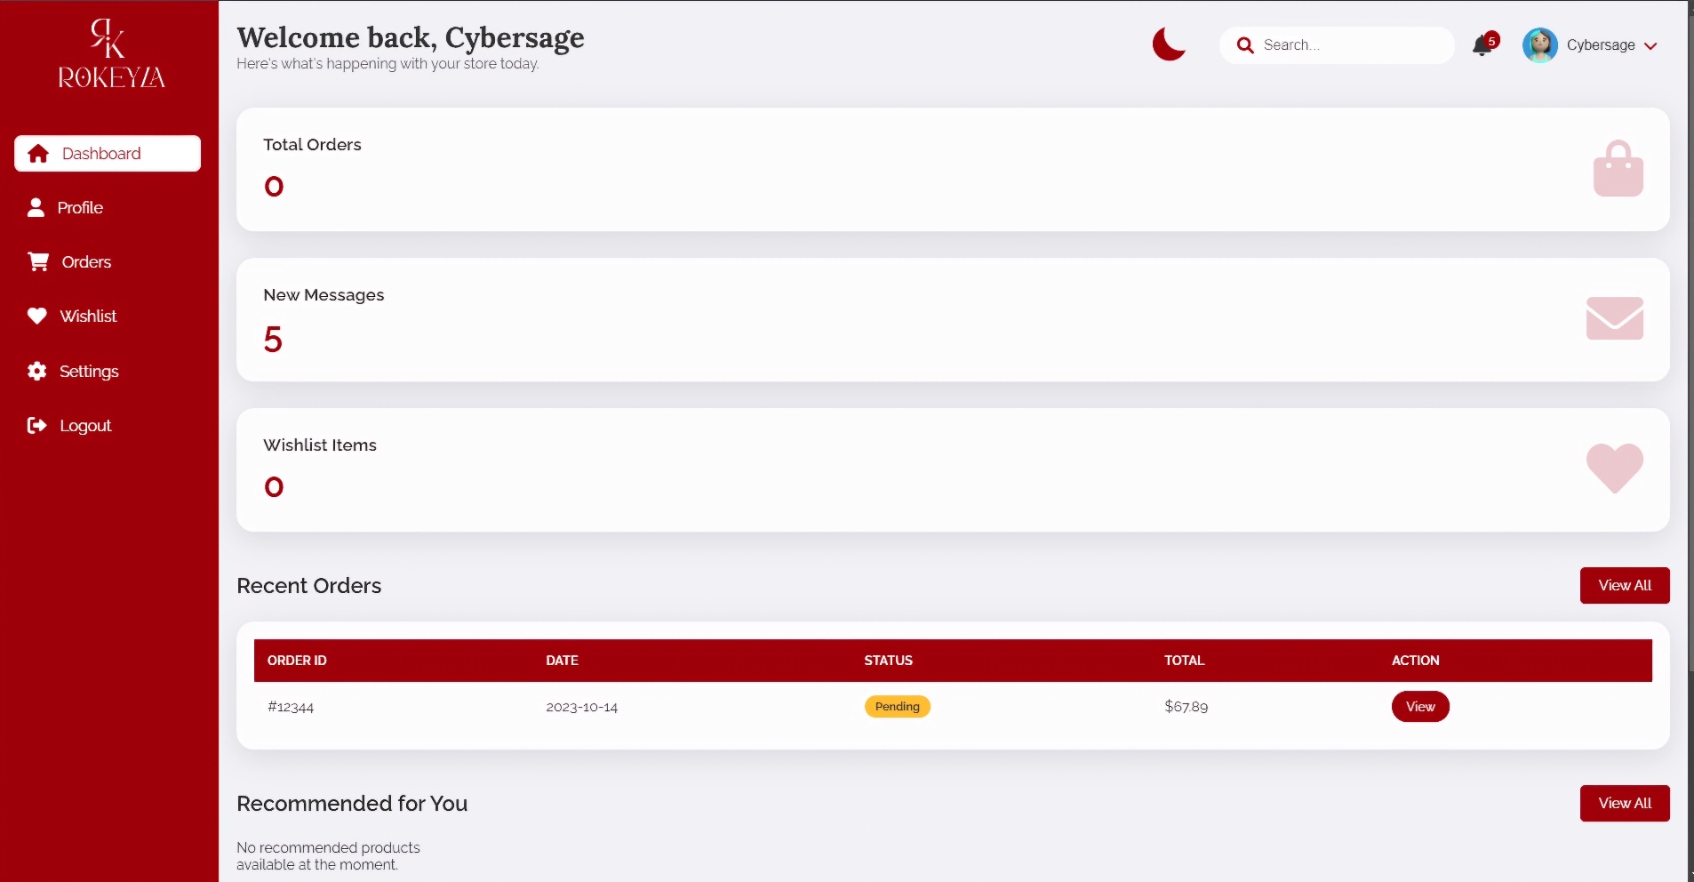Open the Orders sidebar item
Image resolution: width=1694 pixels, height=882 pixels.
85,262
